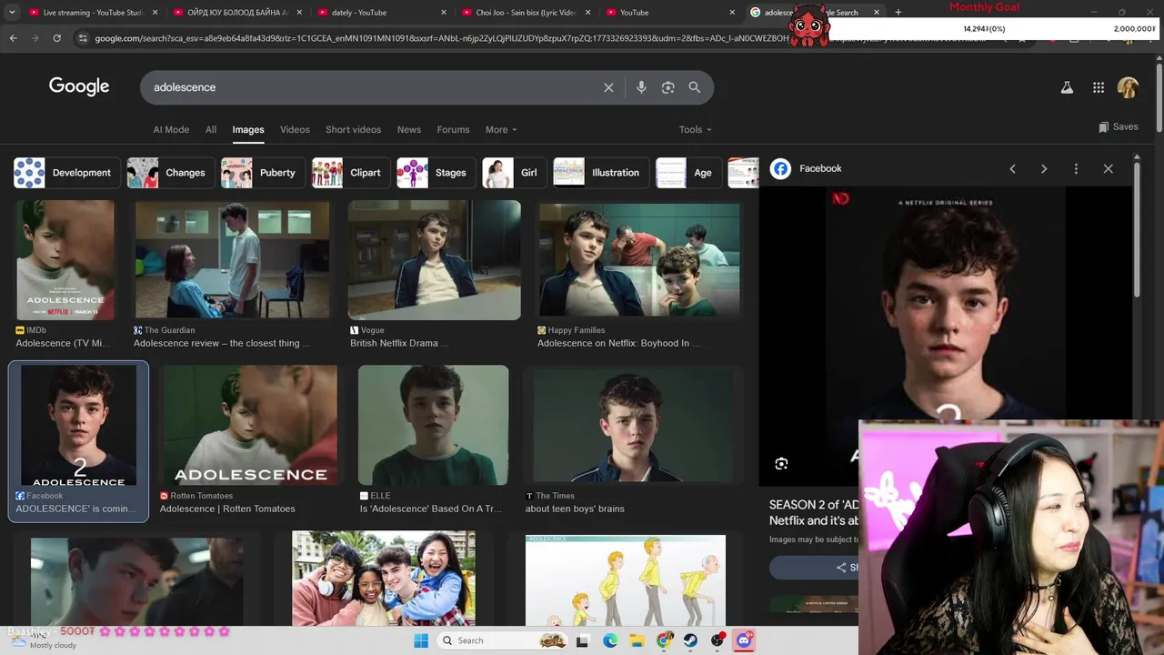
Task: Open the four smiling teenagers group photo
Action: click(x=383, y=579)
